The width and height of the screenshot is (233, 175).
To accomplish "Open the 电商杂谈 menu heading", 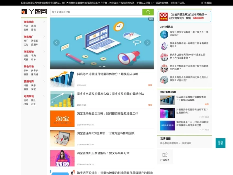I will [29, 96].
